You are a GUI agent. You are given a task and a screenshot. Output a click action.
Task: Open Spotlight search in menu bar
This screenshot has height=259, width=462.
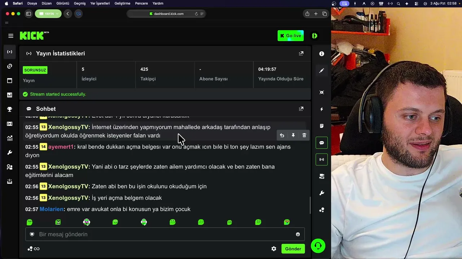(398, 3)
